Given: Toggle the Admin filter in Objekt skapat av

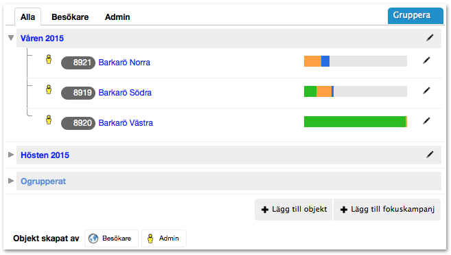Looking at the screenshot, I should (164, 239).
